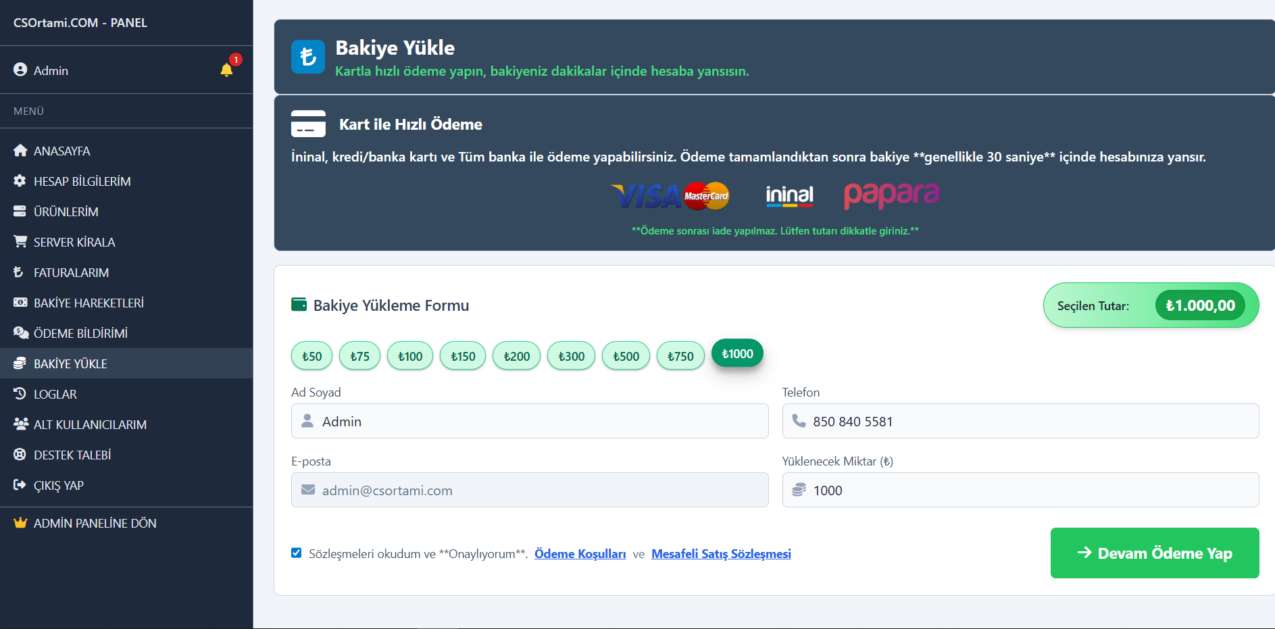This screenshot has height=629, width=1275.
Task: Click the Admin user profile icon
Action: (20, 69)
